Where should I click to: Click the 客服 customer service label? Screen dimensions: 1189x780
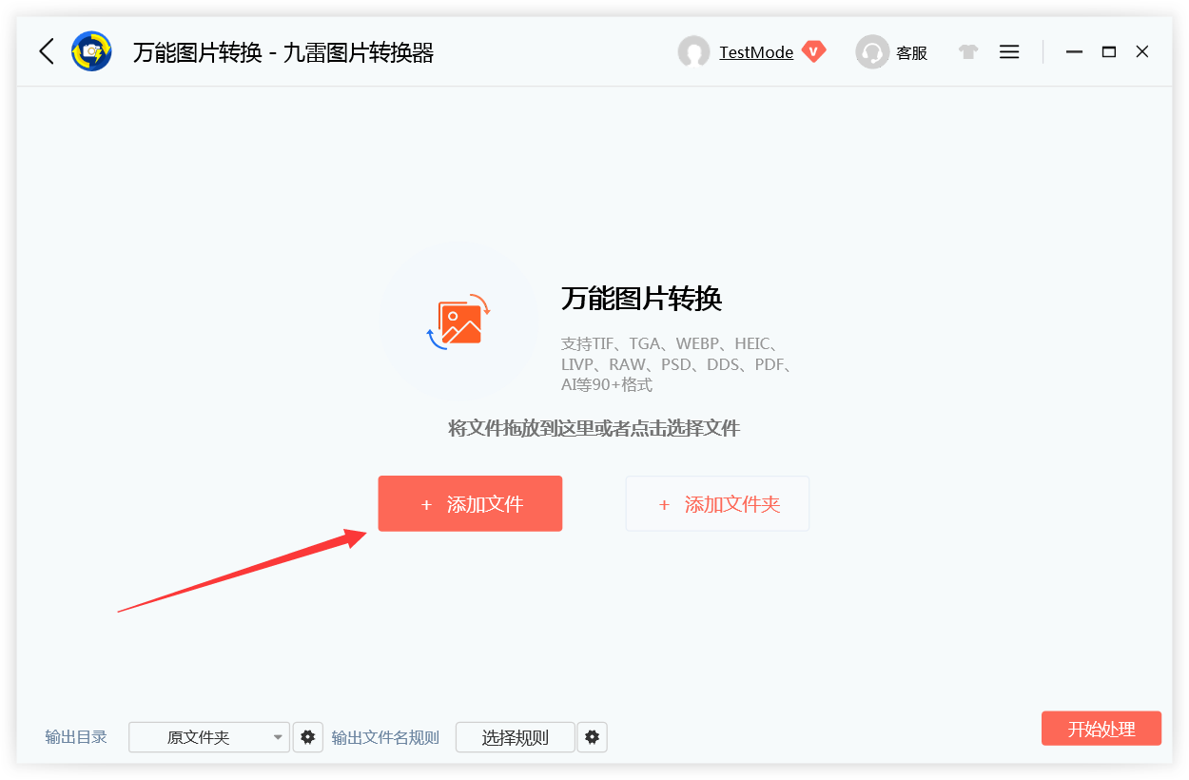pyautogui.click(x=911, y=53)
